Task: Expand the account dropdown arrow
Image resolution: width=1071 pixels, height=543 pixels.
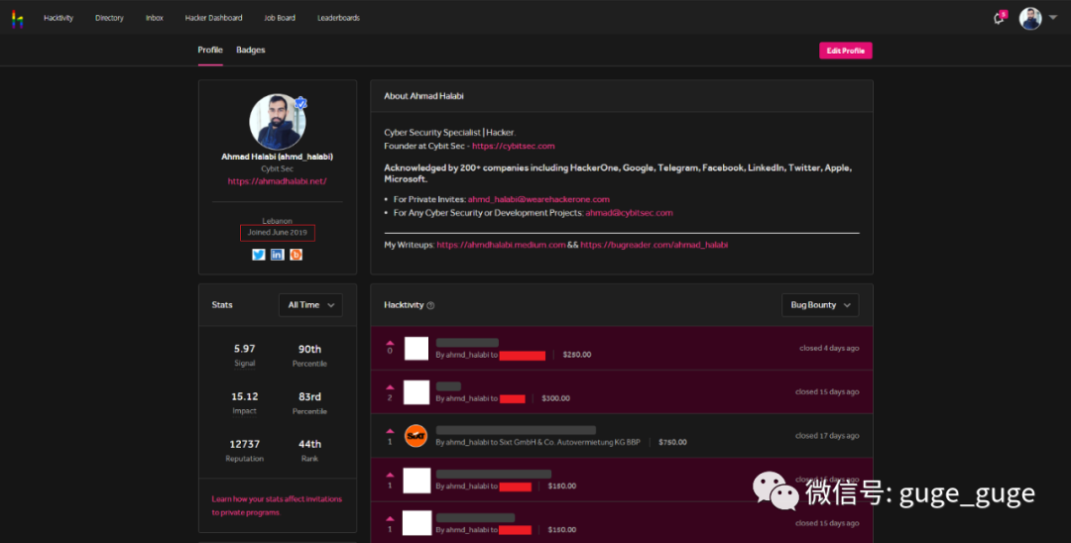Action: 1052,19
